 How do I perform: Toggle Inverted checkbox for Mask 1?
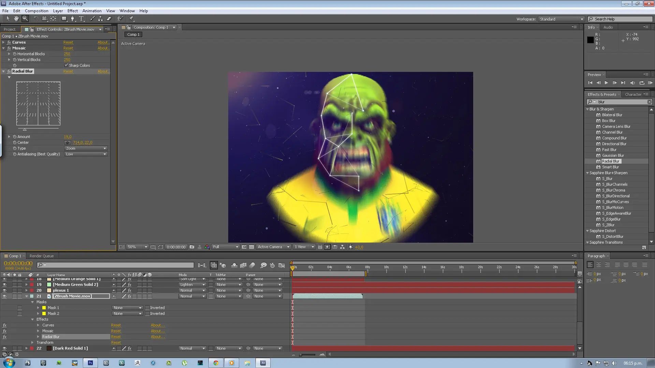tap(147, 308)
